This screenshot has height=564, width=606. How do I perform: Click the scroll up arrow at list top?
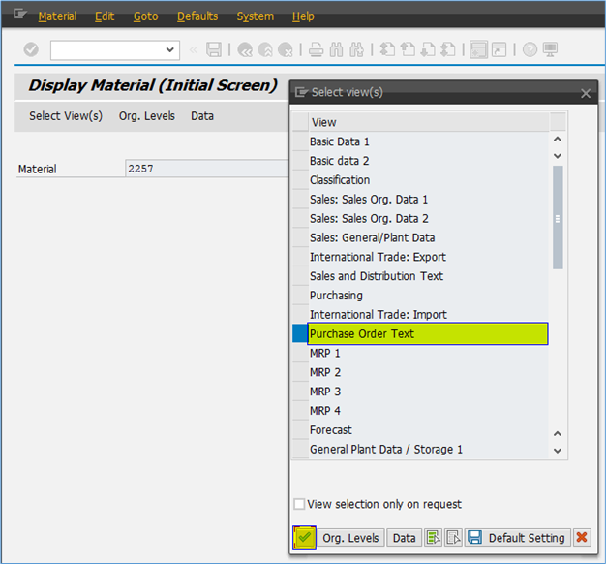[558, 139]
